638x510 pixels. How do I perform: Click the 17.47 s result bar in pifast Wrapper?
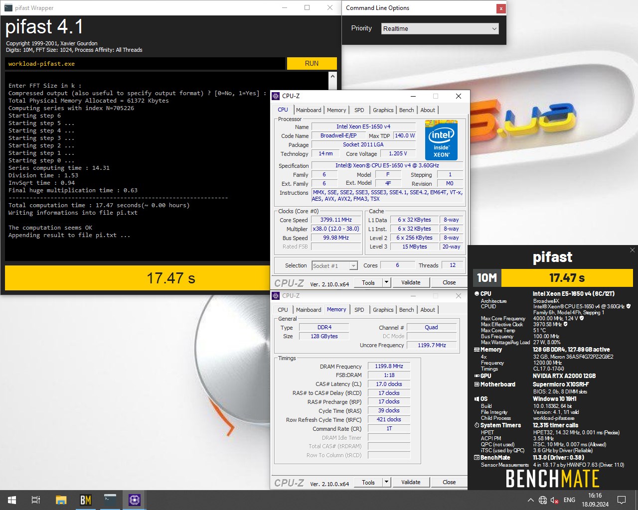(170, 278)
